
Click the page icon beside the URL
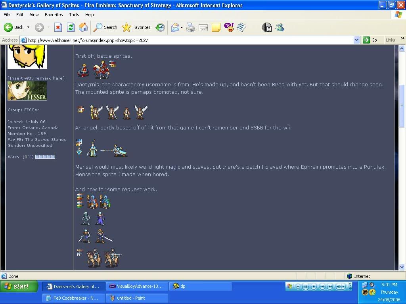click(23, 40)
